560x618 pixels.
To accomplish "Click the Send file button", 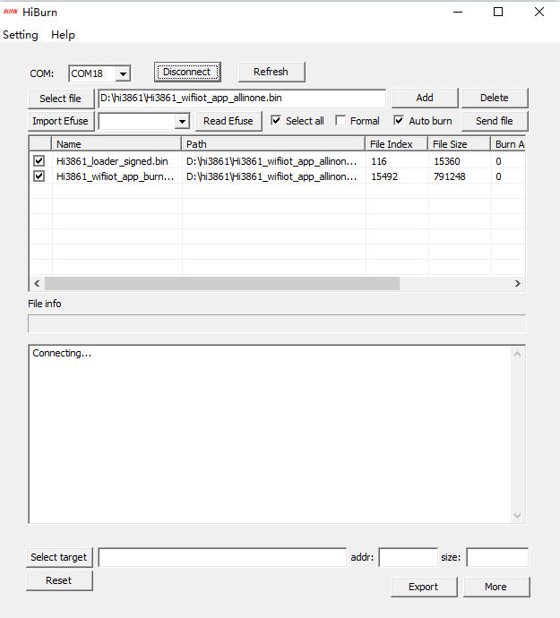I will 494,121.
